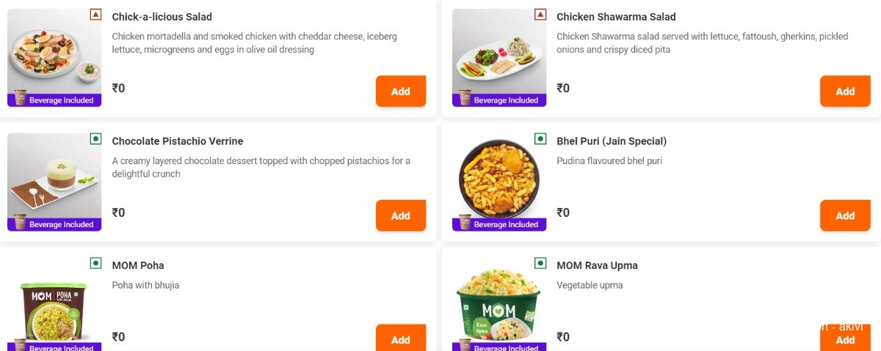The height and width of the screenshot is (351, 881).
Task: Click the MOM Rava Upma title
Action: click(597, 265)
